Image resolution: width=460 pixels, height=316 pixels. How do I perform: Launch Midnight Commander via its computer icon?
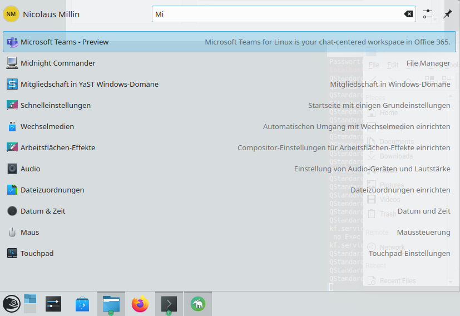click(x=12, y=63)
